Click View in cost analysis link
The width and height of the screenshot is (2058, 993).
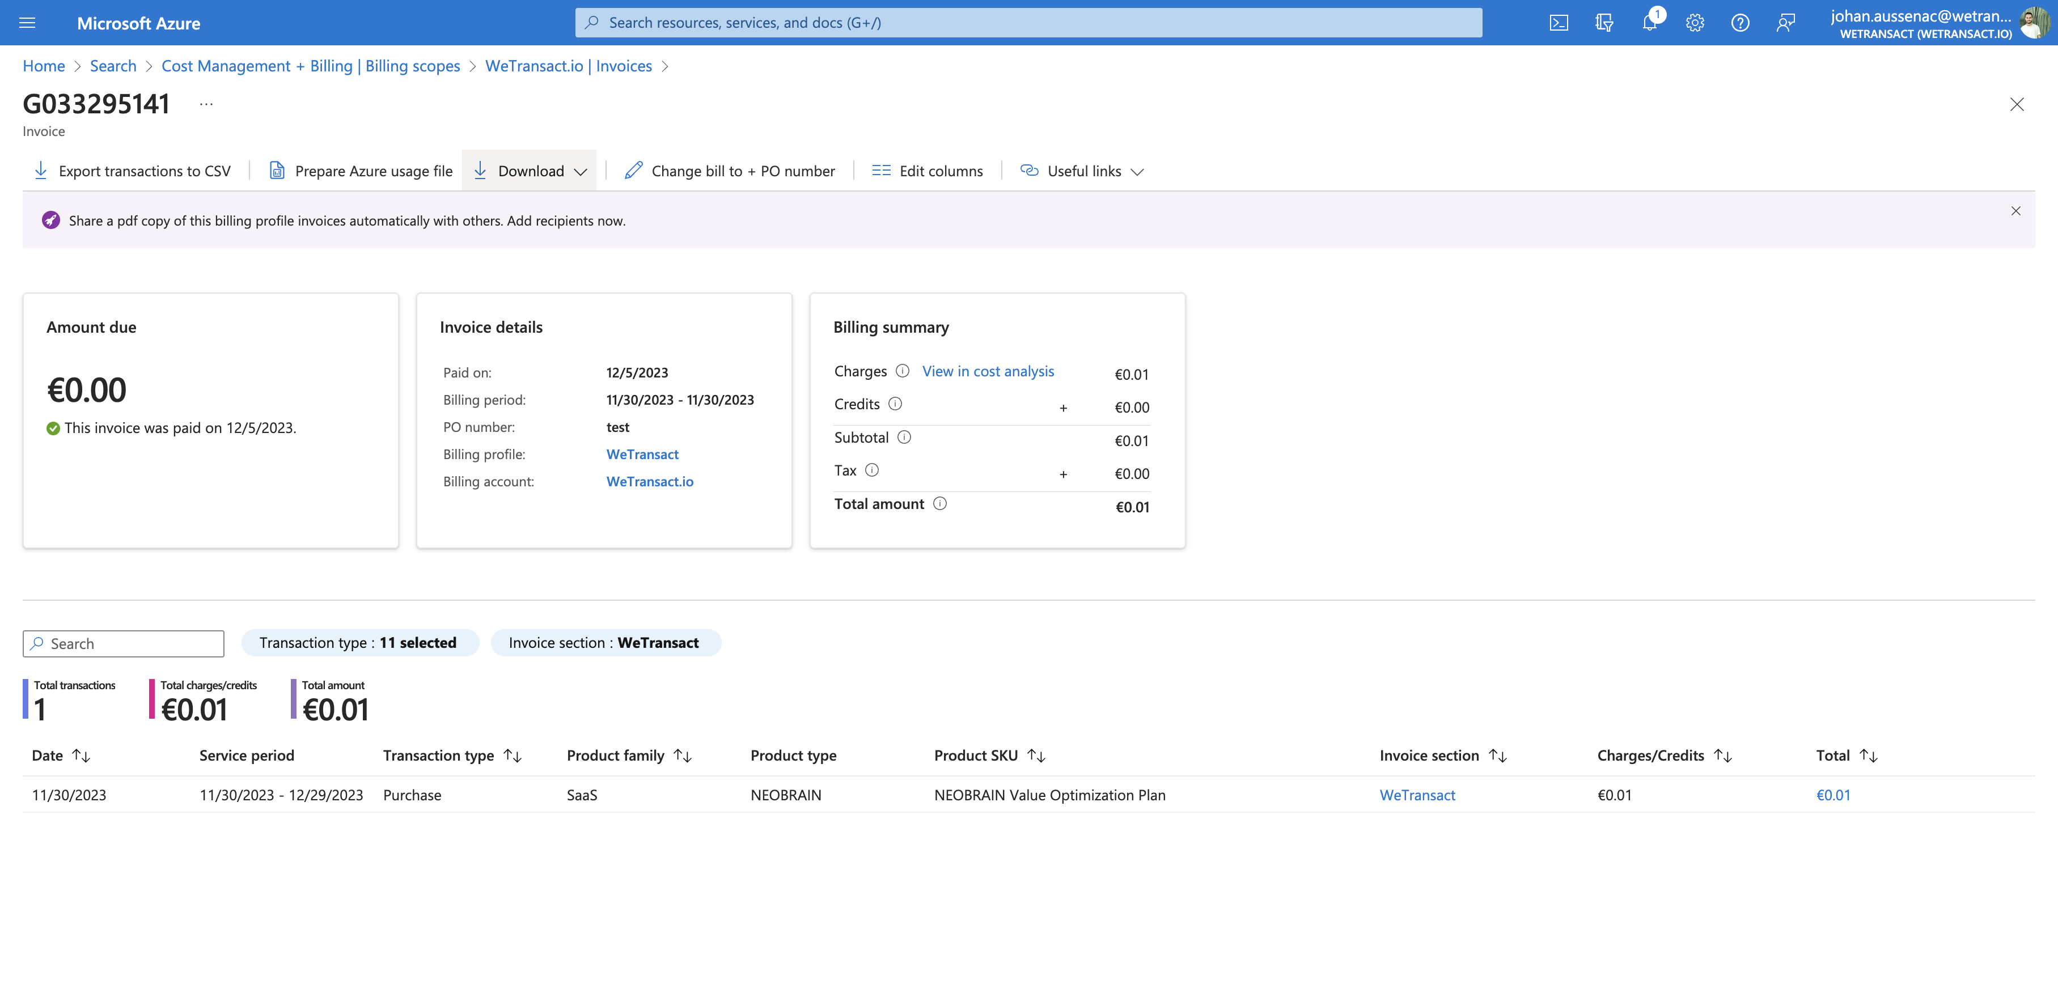click(988, 371)
